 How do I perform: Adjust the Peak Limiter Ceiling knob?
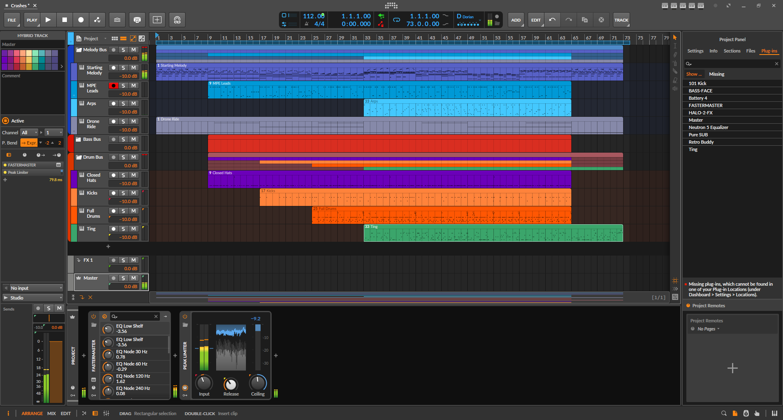258,383
